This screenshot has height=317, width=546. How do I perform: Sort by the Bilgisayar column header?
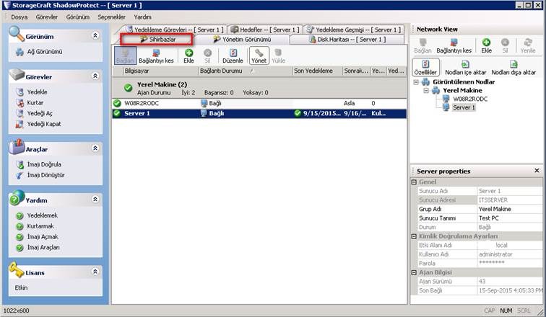[160, 71]
